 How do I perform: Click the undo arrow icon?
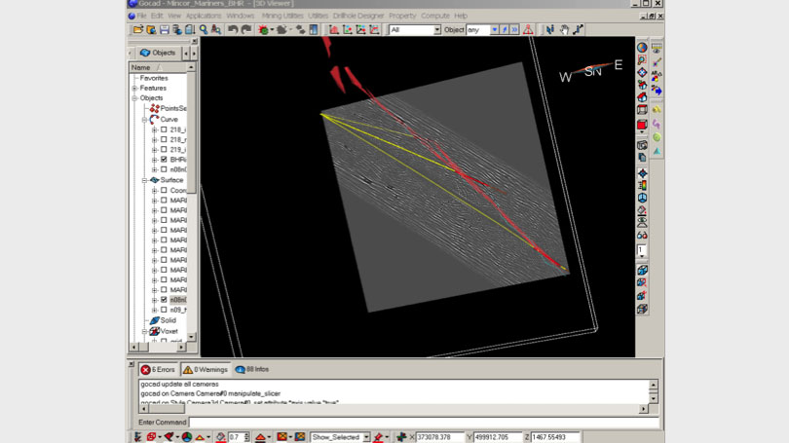[x=232, y=30]
